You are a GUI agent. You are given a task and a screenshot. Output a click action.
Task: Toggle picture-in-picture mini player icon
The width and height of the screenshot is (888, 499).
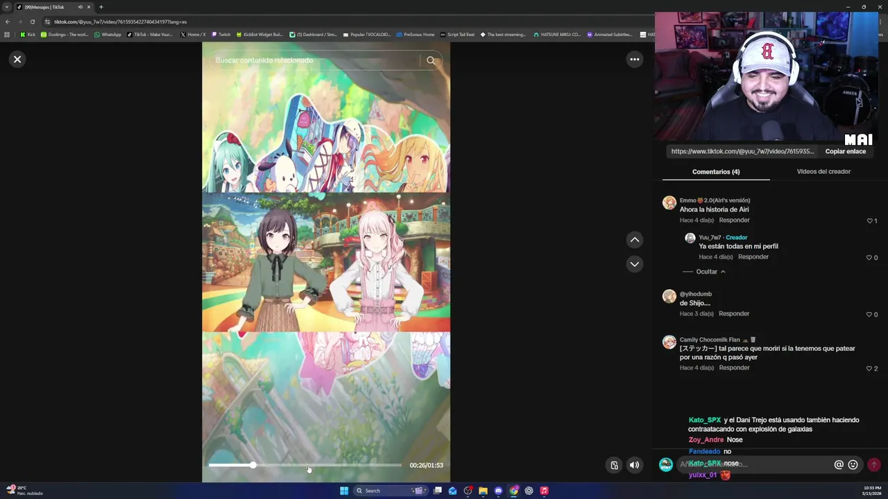[614, 465]
